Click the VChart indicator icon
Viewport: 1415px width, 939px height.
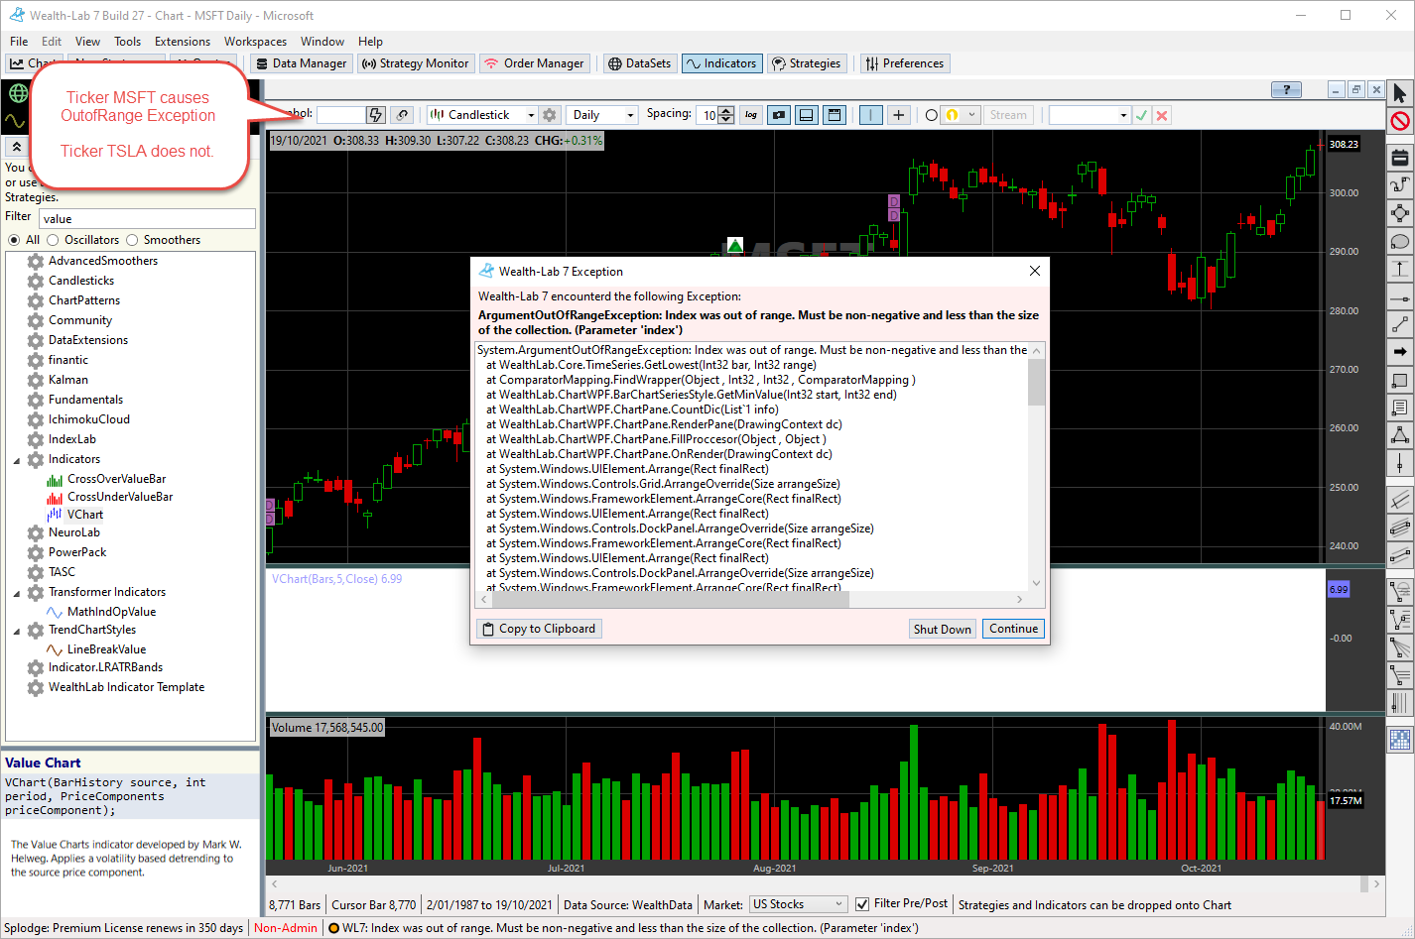pos(56,515)
